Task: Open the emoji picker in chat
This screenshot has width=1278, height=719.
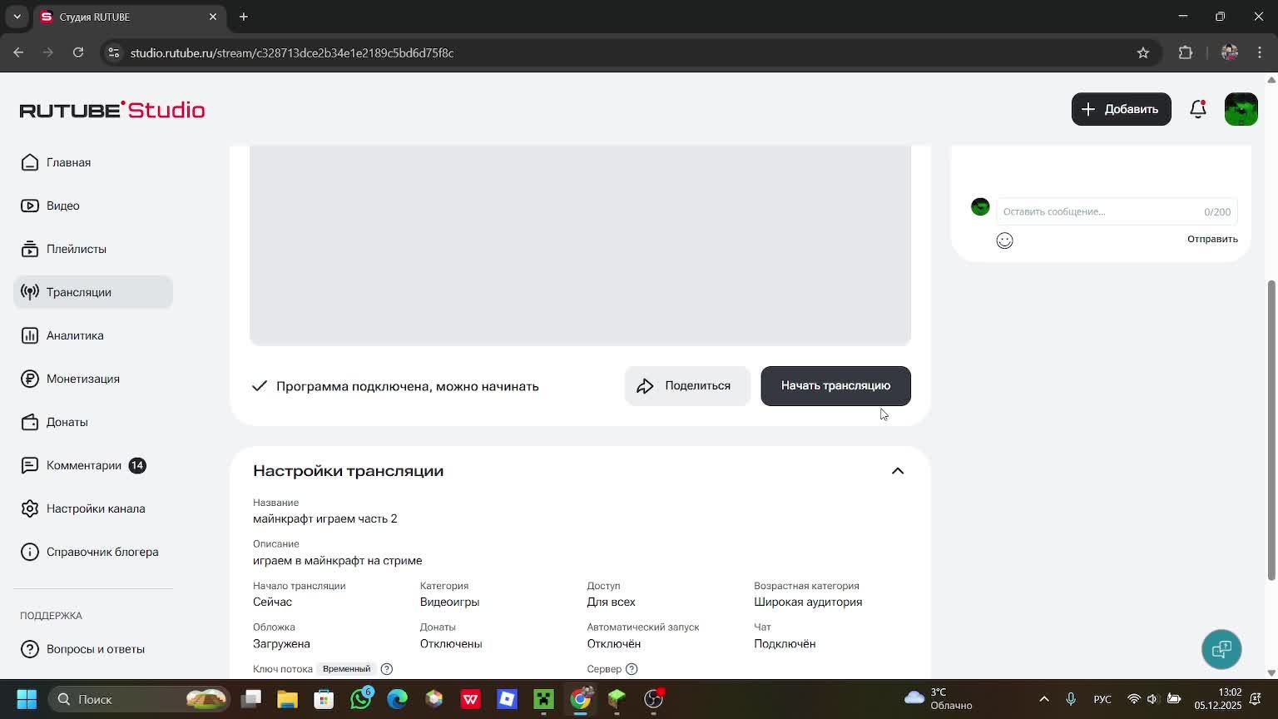Action: click(1004, 240)
